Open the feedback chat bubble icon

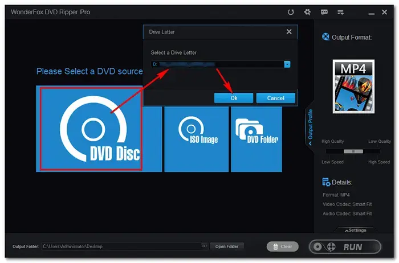[x=324, y=12]
